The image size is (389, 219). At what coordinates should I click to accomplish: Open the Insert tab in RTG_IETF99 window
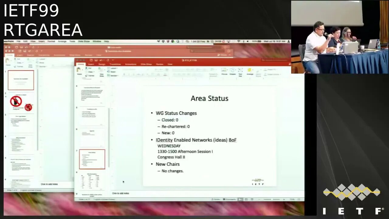coord(91,64)
